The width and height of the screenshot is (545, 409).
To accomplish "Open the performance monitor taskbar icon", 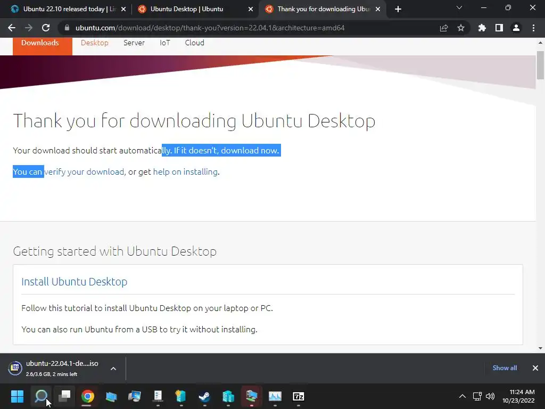I will coord(275,396).
